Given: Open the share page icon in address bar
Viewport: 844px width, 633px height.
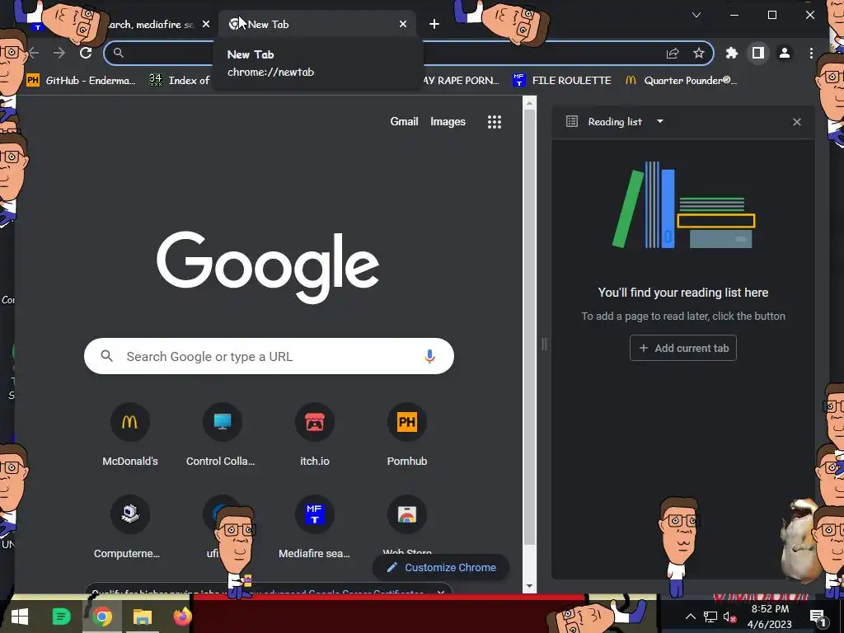Looking at the screenshot, I should coord(673,53).
